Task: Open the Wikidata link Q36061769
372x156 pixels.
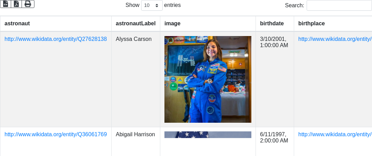Action: [56, 134]
